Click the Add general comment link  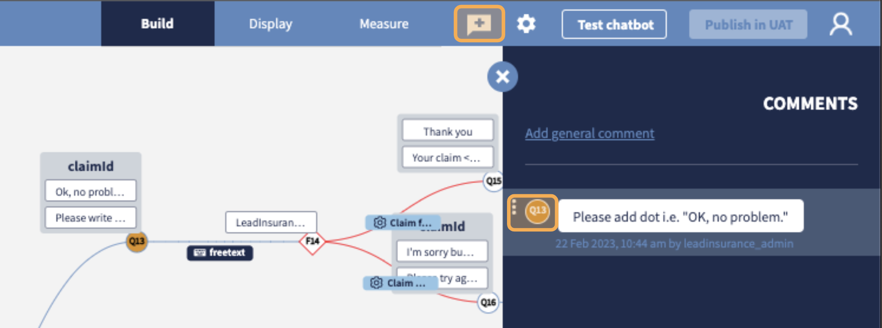click(590, 133)
